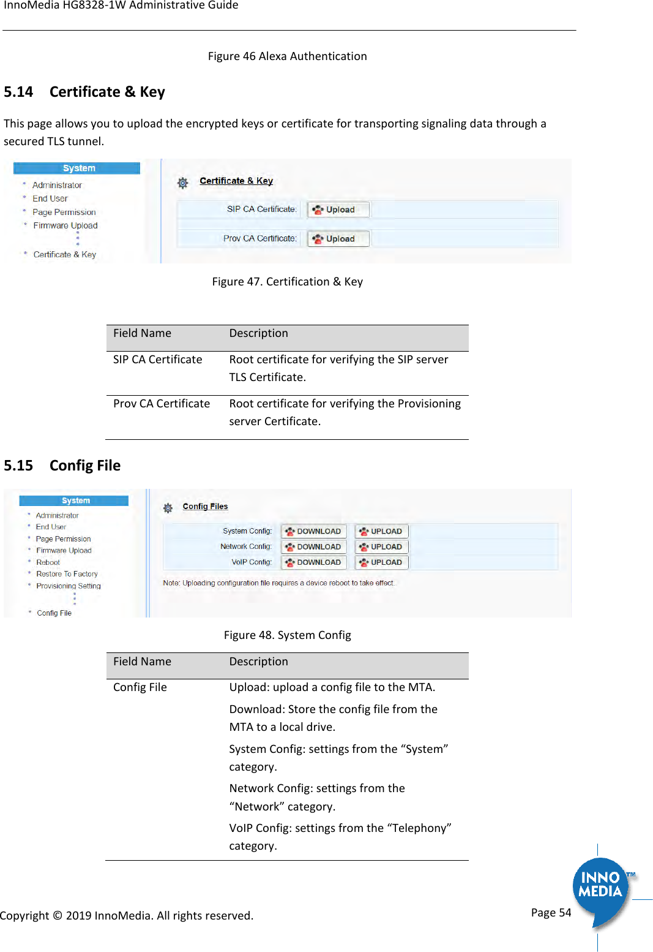Image resolution: width=653 pixels, height=952 pixels.
Task: Select Certificate & Key in the sidebar
Action: (65, 254)
